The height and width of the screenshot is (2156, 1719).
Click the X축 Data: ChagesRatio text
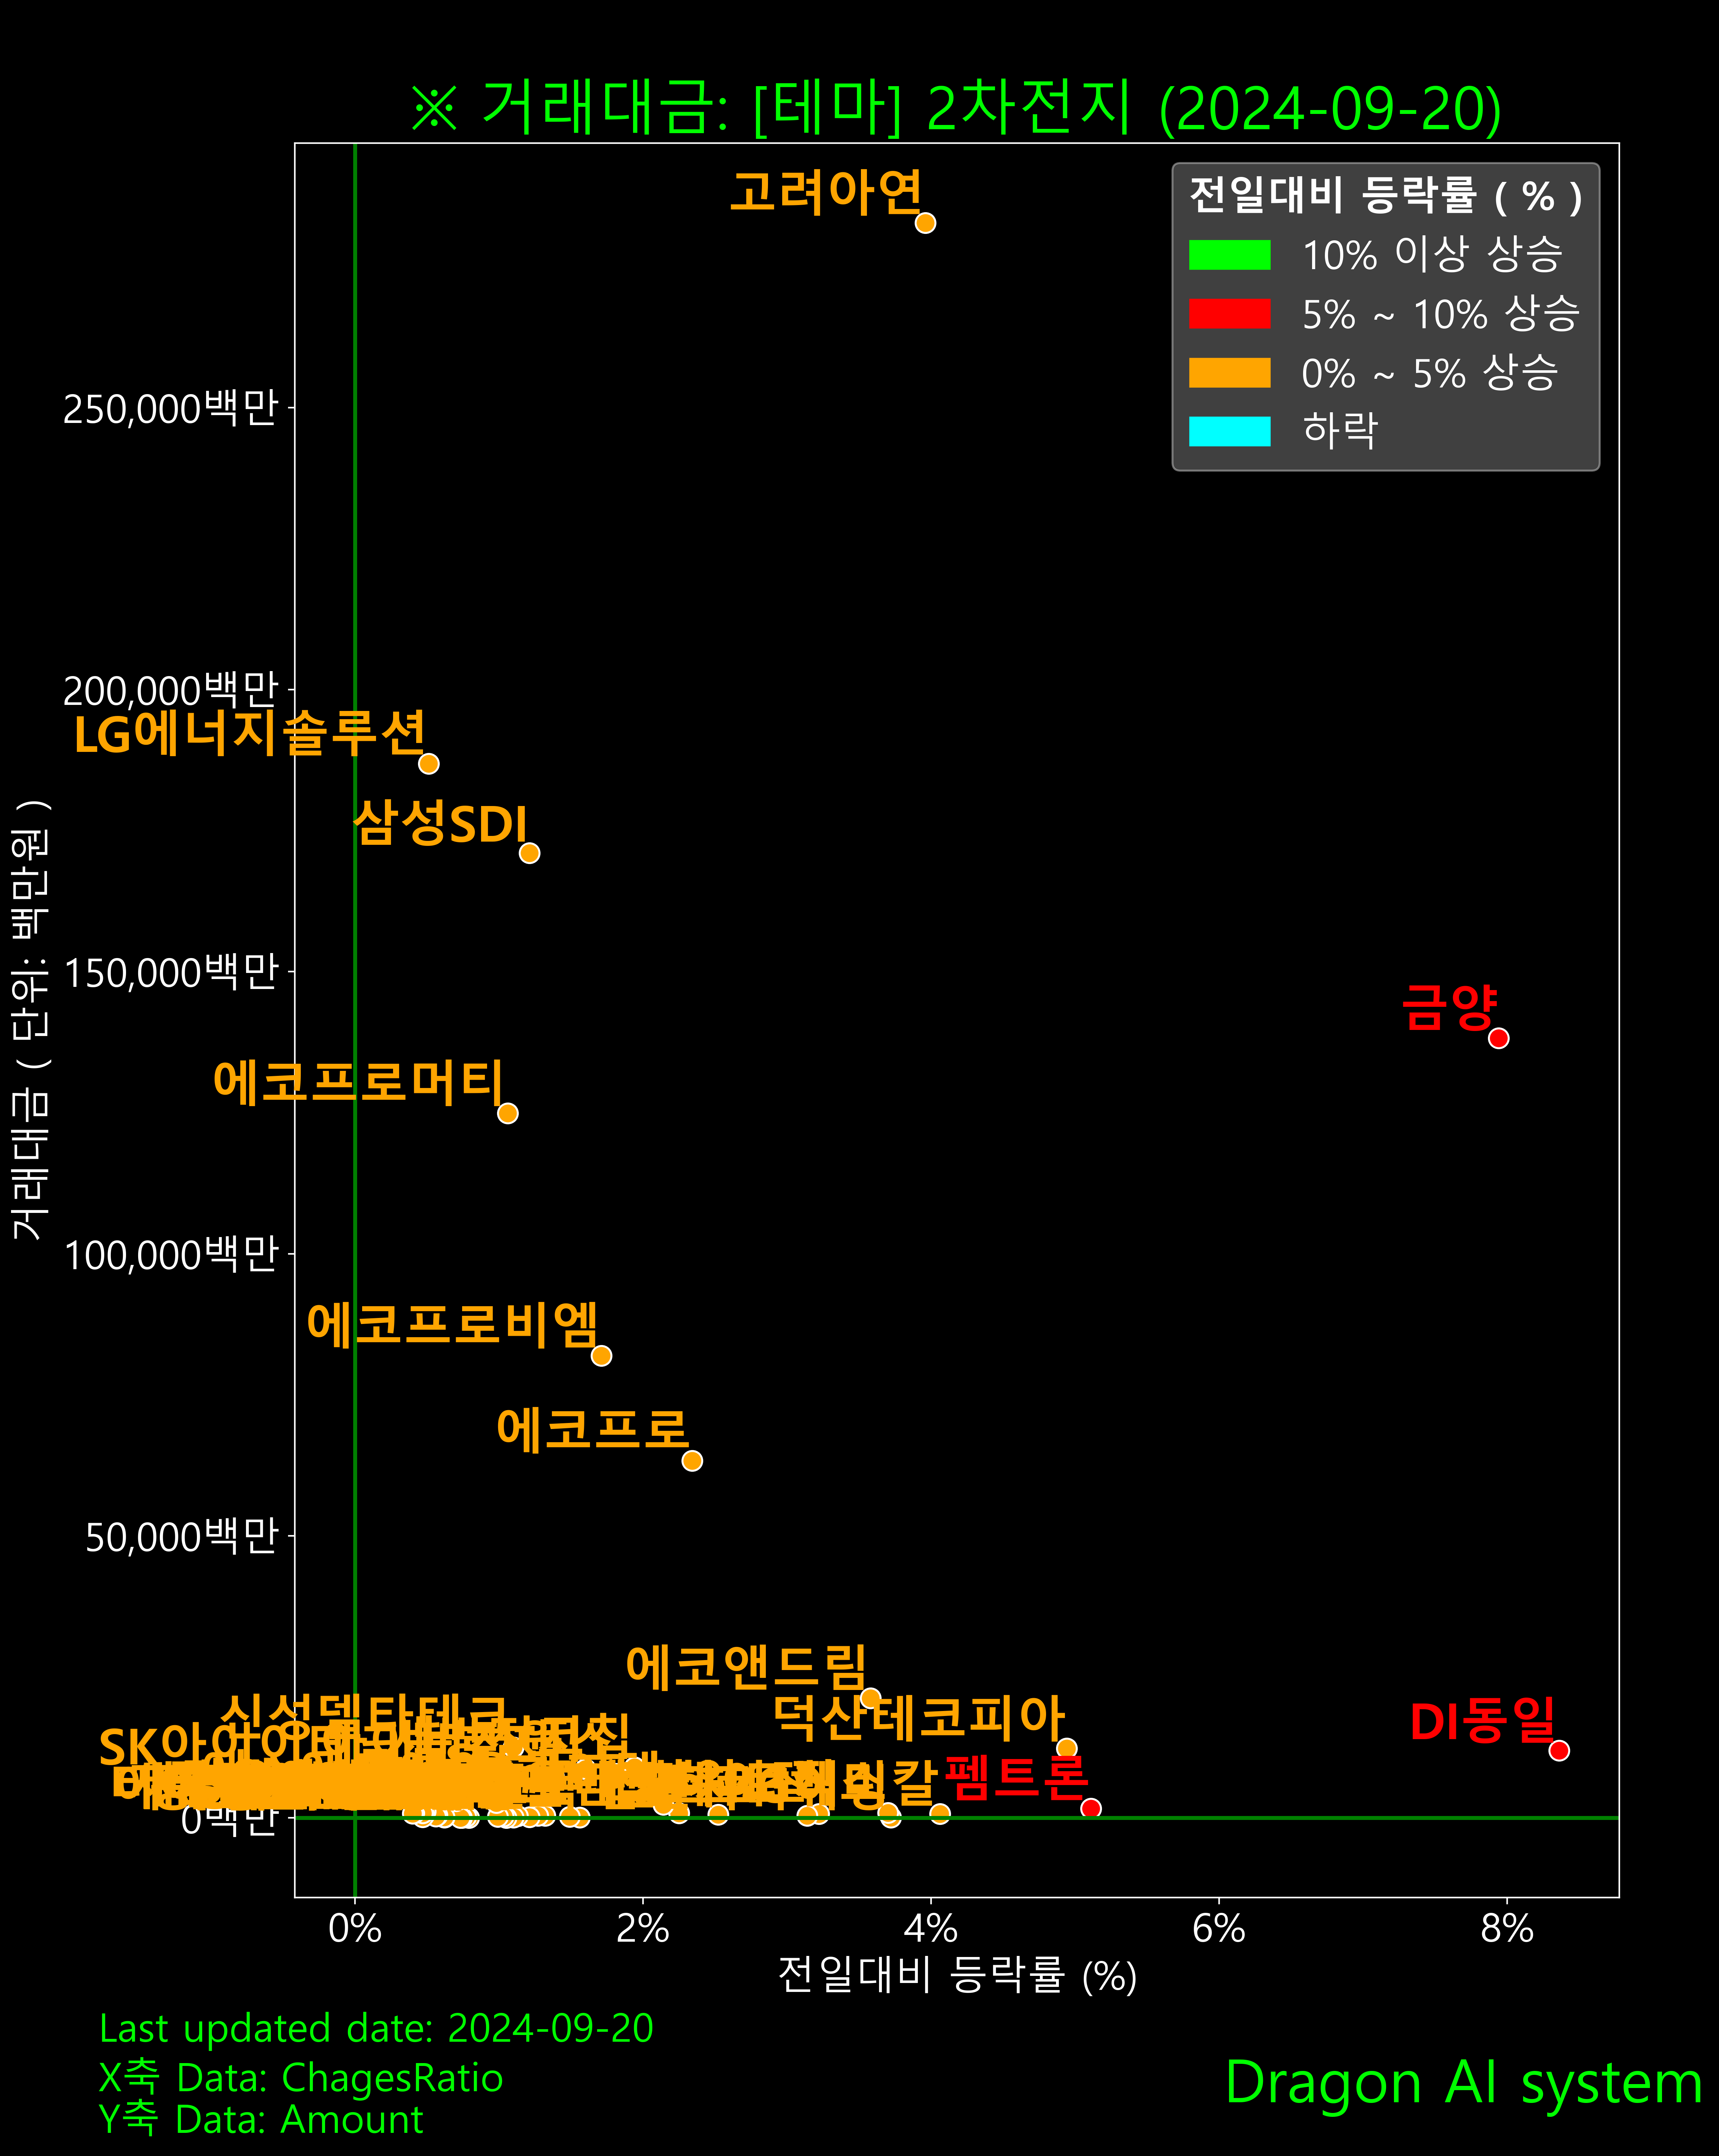301,2078
